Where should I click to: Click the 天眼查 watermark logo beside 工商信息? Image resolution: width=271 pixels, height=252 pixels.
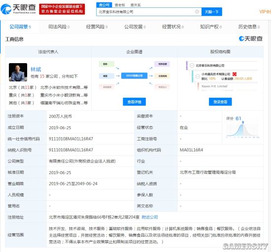(x=251, y=38)
